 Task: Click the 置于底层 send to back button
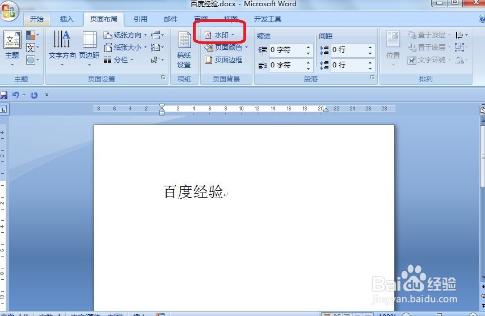[429, 48]
